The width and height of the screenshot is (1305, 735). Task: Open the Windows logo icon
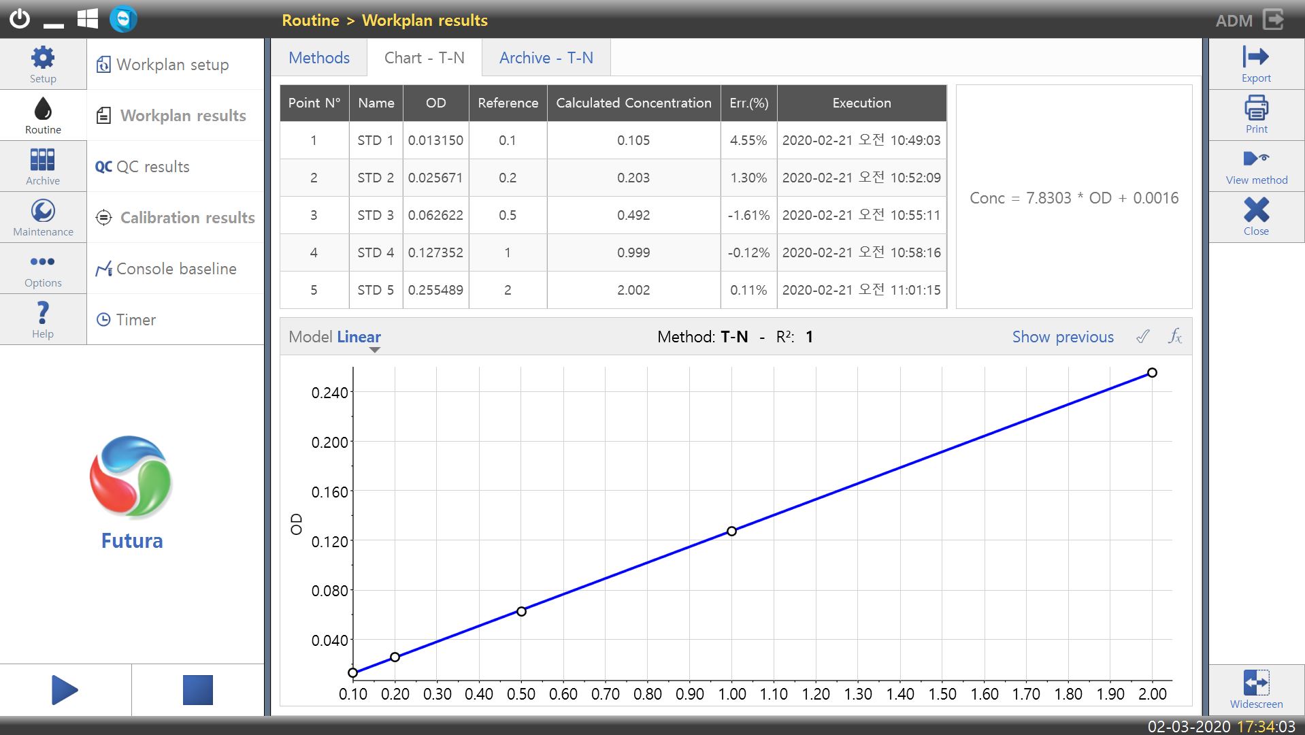[87, 19]
